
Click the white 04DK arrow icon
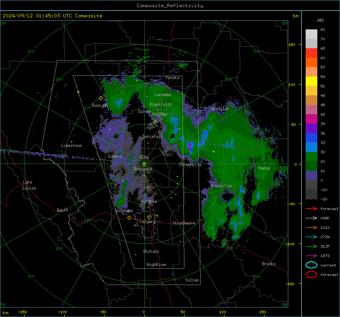click(311, 218)
